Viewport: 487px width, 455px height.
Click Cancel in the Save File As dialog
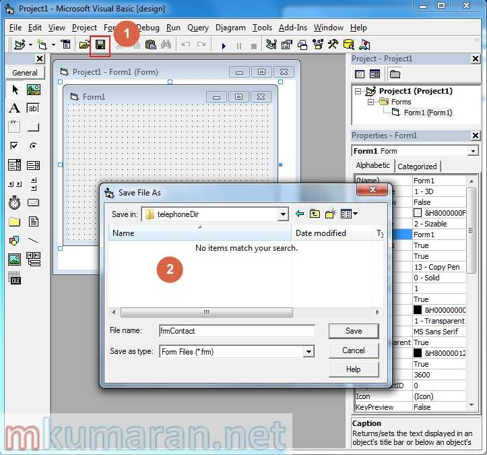point(354,351)
